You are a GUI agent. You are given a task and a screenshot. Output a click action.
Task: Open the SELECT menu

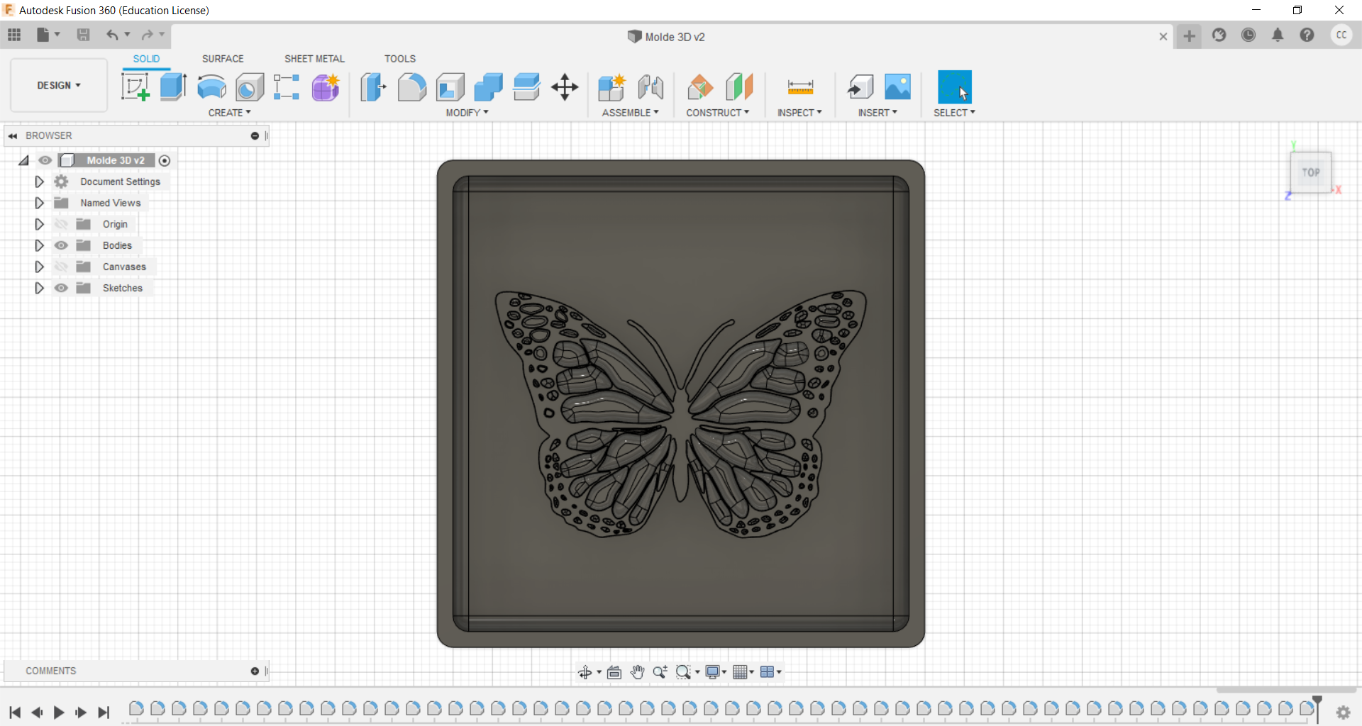[954, 113]
